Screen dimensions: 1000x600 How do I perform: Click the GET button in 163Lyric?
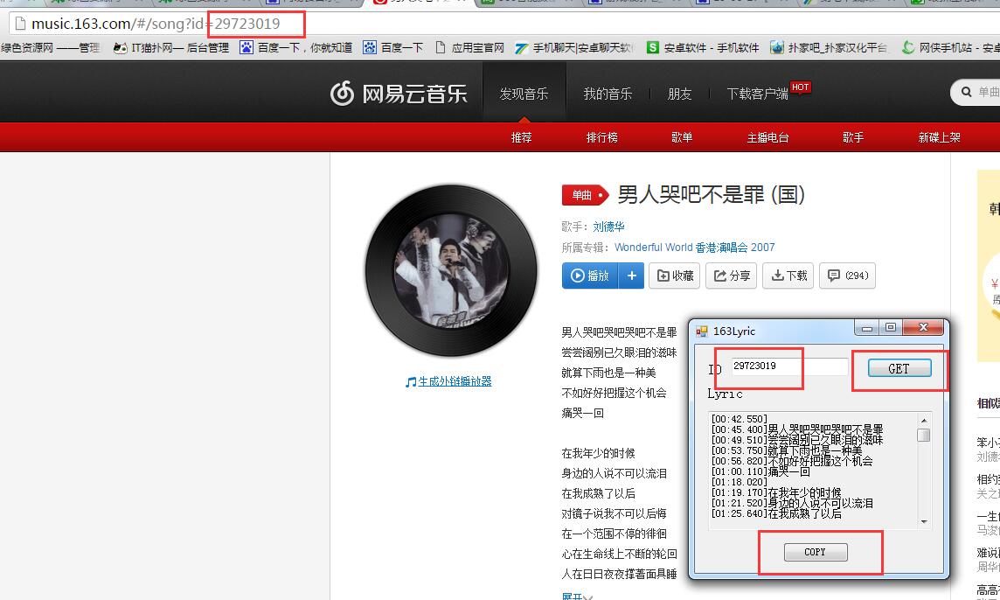pos(898,368)
